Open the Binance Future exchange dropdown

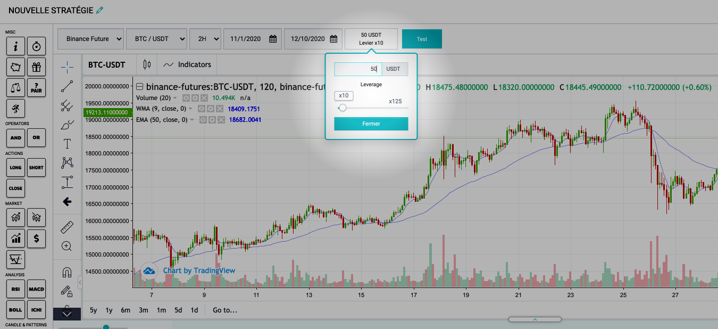coord(90,39)
